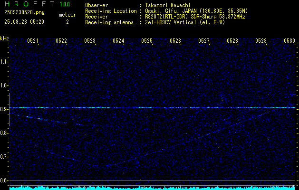Select the 0529 time tick label

(261, 41)
